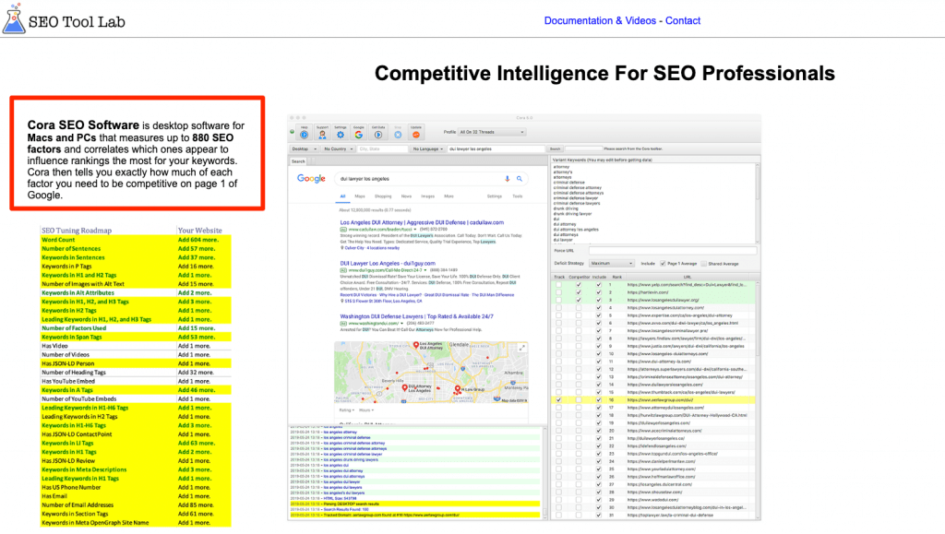Switch to the News tab
Viewport: 945px width, 534px height.
click(x=407, y=196)
